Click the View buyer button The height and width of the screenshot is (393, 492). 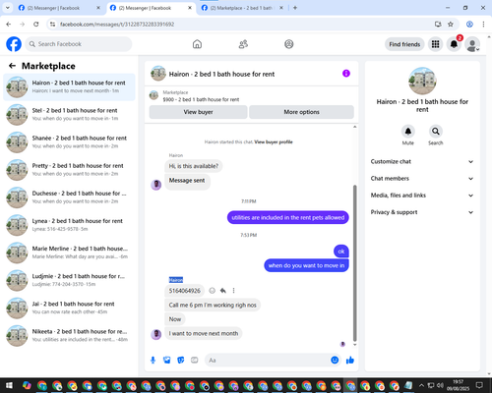198,112
